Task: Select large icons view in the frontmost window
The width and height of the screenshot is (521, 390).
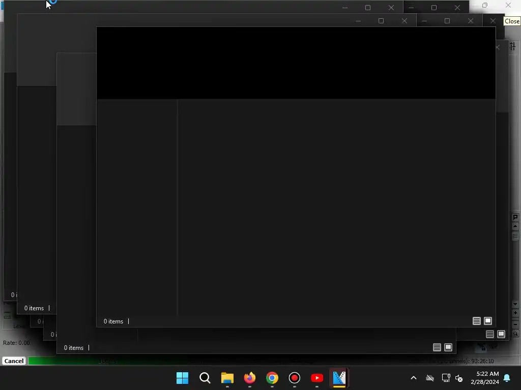Action: tap(488, 321)
